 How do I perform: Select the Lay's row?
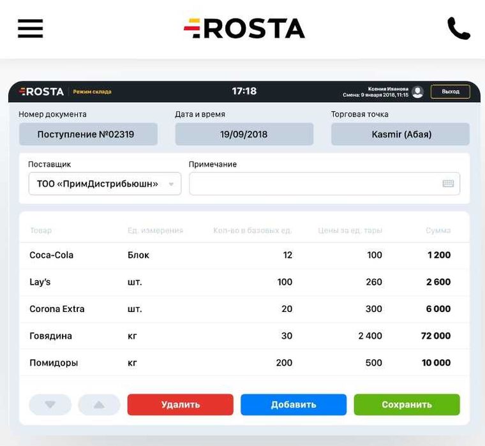point(244,282)
